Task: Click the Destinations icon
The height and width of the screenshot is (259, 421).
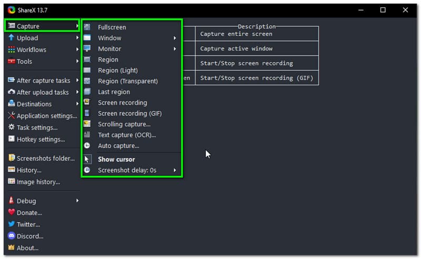Action: pyautogui.click(x=11, y=103)
